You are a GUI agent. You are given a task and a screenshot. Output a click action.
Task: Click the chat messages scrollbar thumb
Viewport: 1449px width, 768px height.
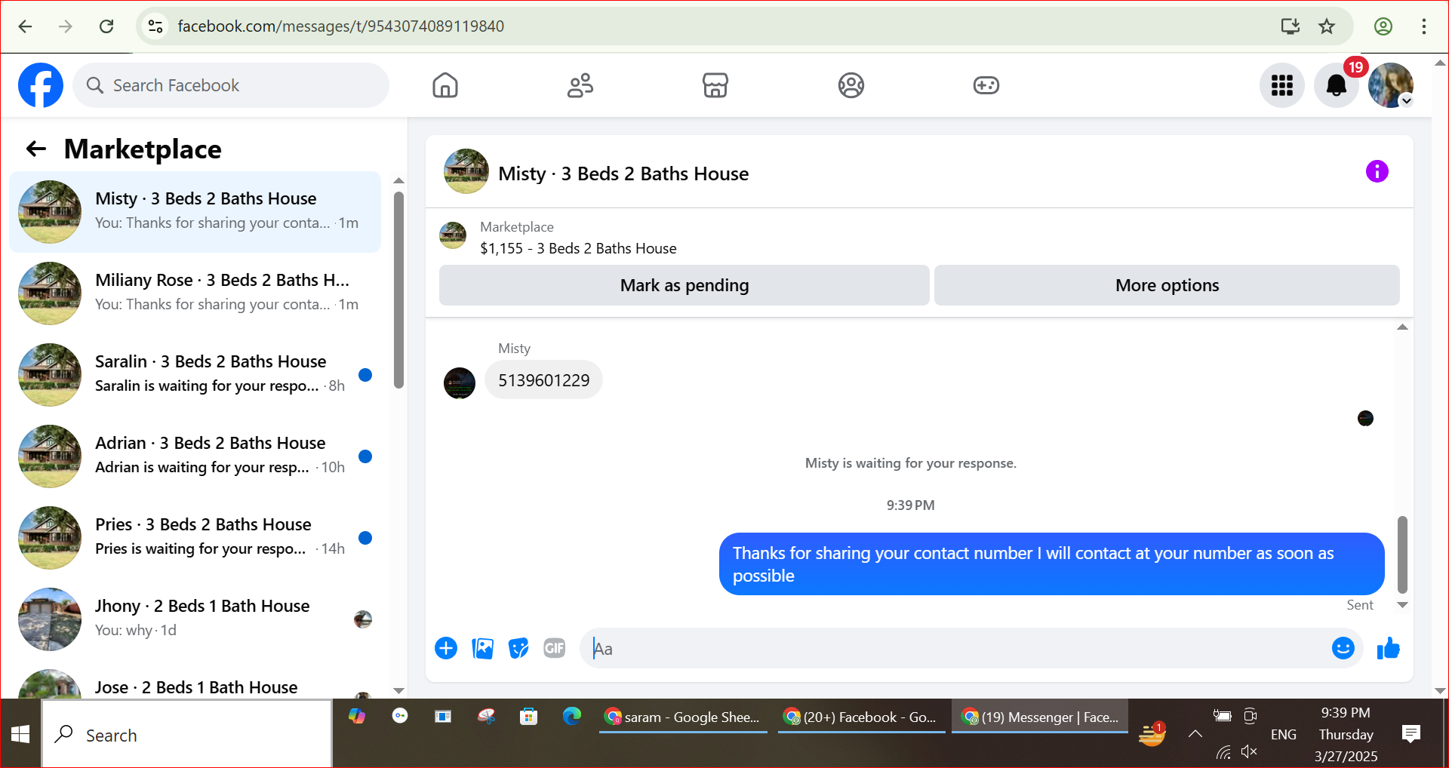coord(1402,554)
